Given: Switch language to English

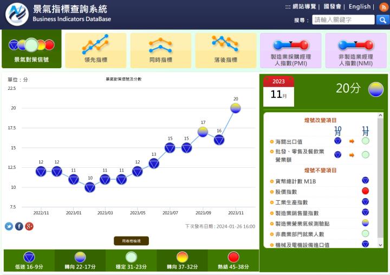Looking at the screenshot, I should click(x=360, y=6).
